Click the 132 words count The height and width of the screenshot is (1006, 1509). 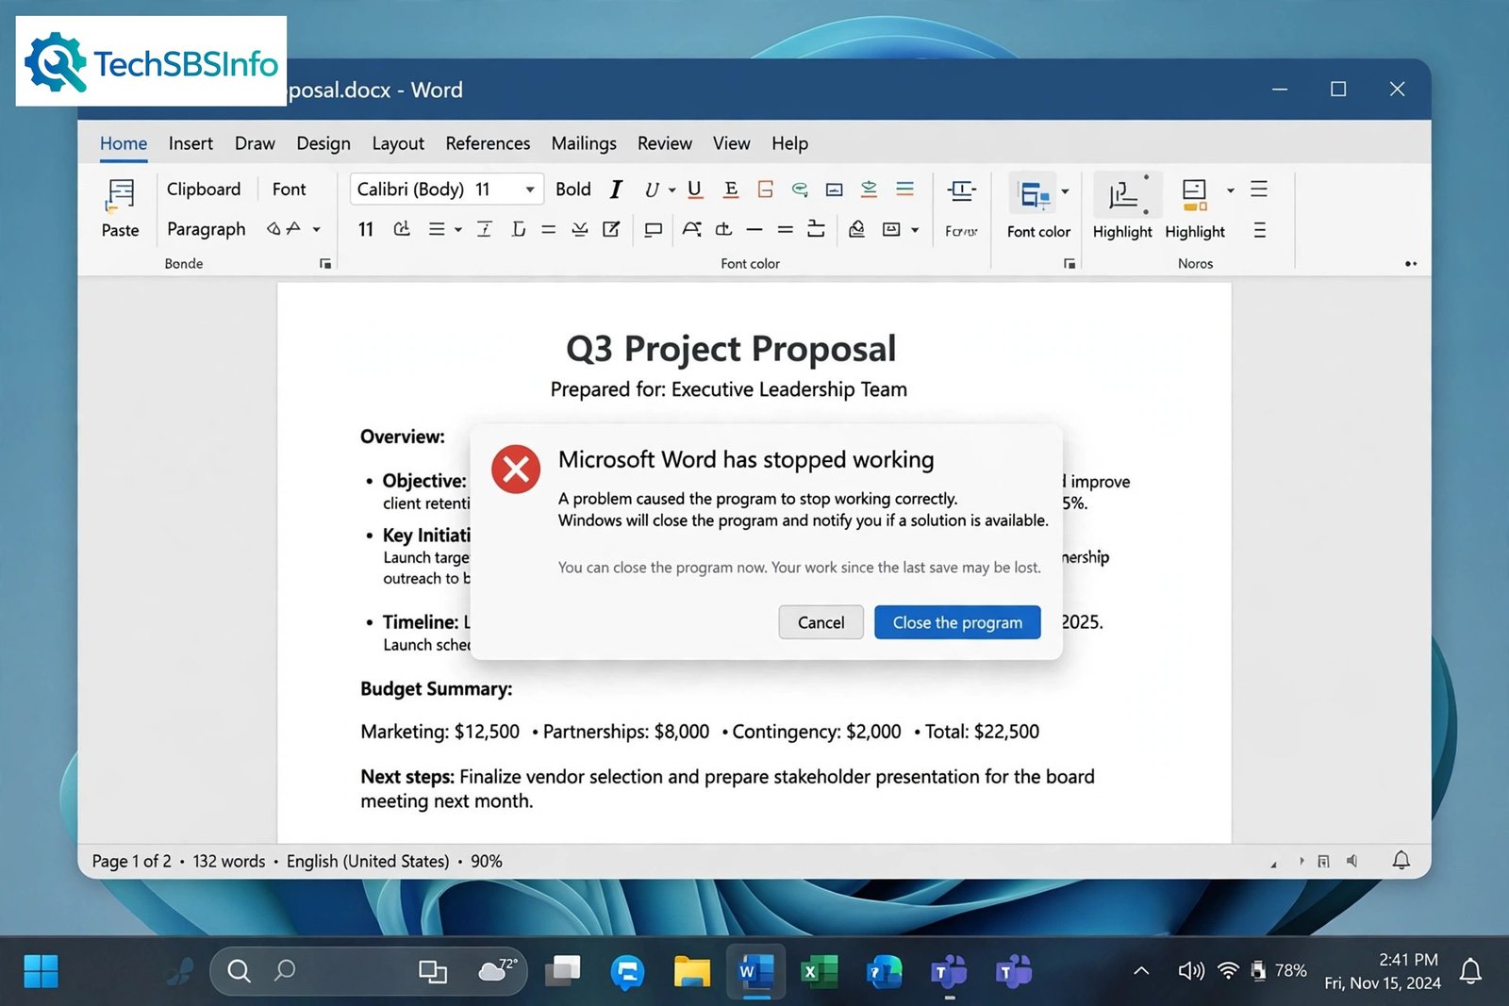[x=229, y=861]
